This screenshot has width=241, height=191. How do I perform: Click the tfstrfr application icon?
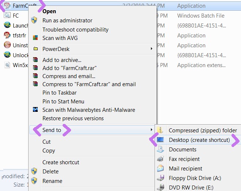[x=7, y=35]
